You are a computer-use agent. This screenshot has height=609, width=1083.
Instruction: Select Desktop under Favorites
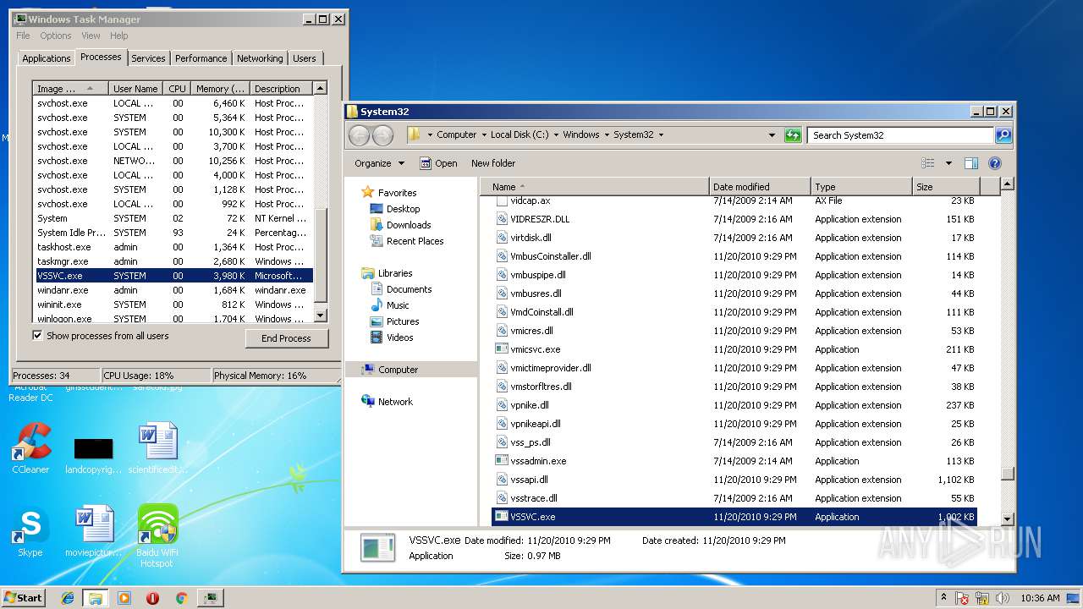(403, 209)
